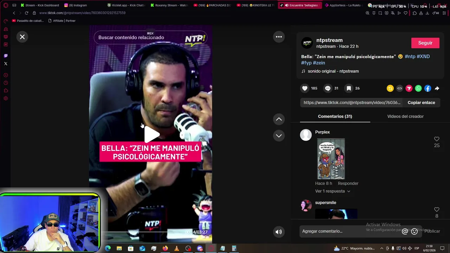Screen dimensions: 450x253
Task: Mute the video with the speaker icon
Action: [x=279, y=232]
